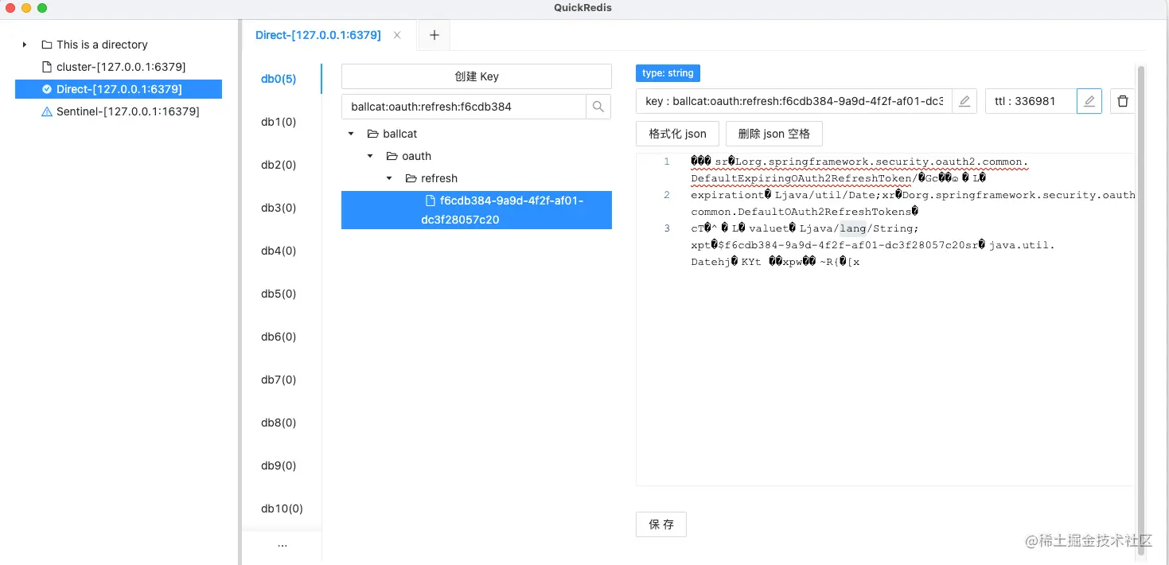The width and height of the screenshot is (1169, 565).
Task: Close the Direct-[127.0.0.1:6379] tab
Action: (398, 35)
